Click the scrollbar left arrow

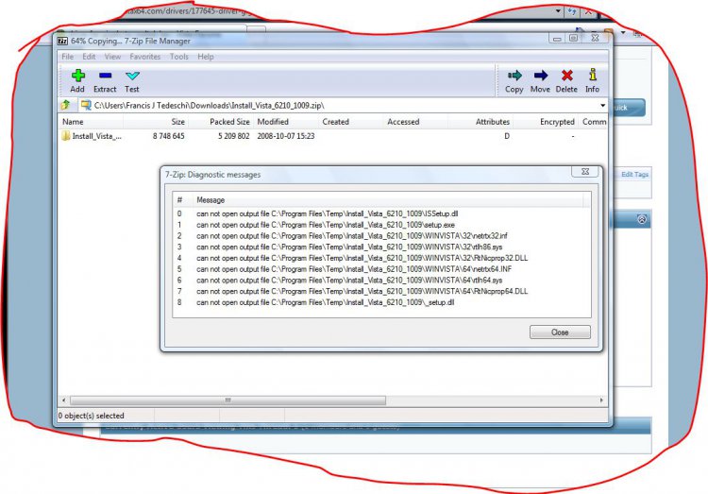coord(63,400)
